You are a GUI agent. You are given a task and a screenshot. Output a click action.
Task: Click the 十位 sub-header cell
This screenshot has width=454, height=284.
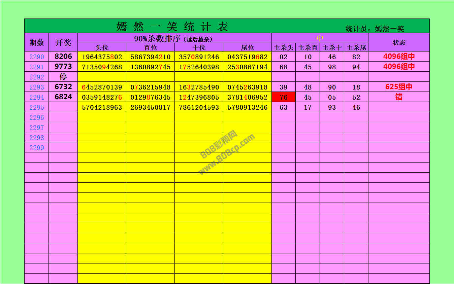coord(199,48)
